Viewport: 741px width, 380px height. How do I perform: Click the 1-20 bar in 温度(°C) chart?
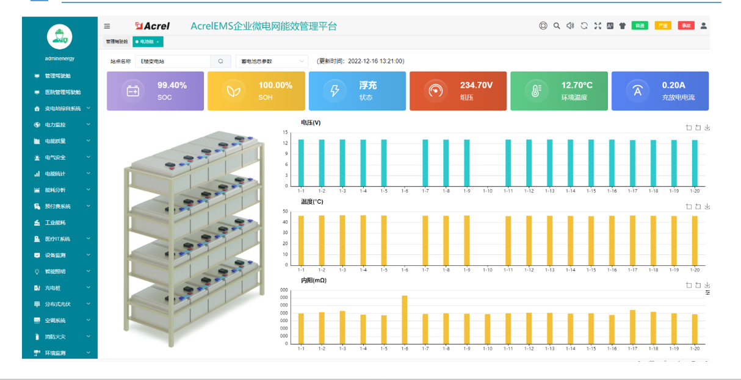click(x=695, y=240)
